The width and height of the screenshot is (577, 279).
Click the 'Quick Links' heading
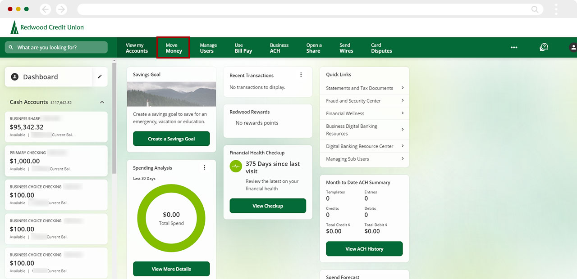point(339,74)
